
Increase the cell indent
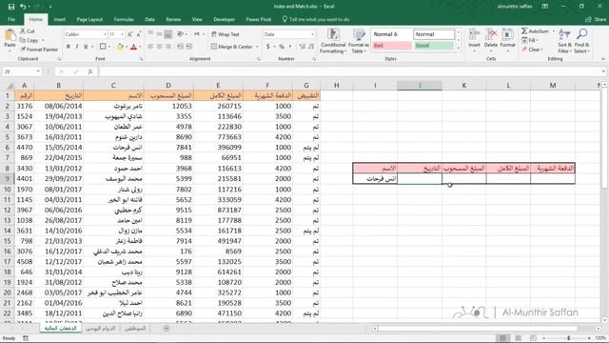coord(188,47)
